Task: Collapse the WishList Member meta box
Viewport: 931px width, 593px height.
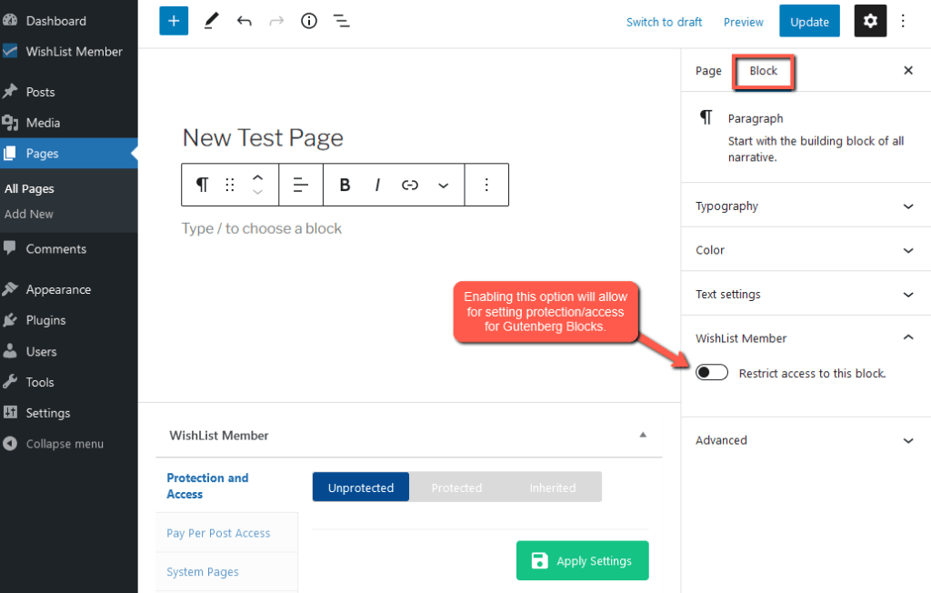Action: 643,435
